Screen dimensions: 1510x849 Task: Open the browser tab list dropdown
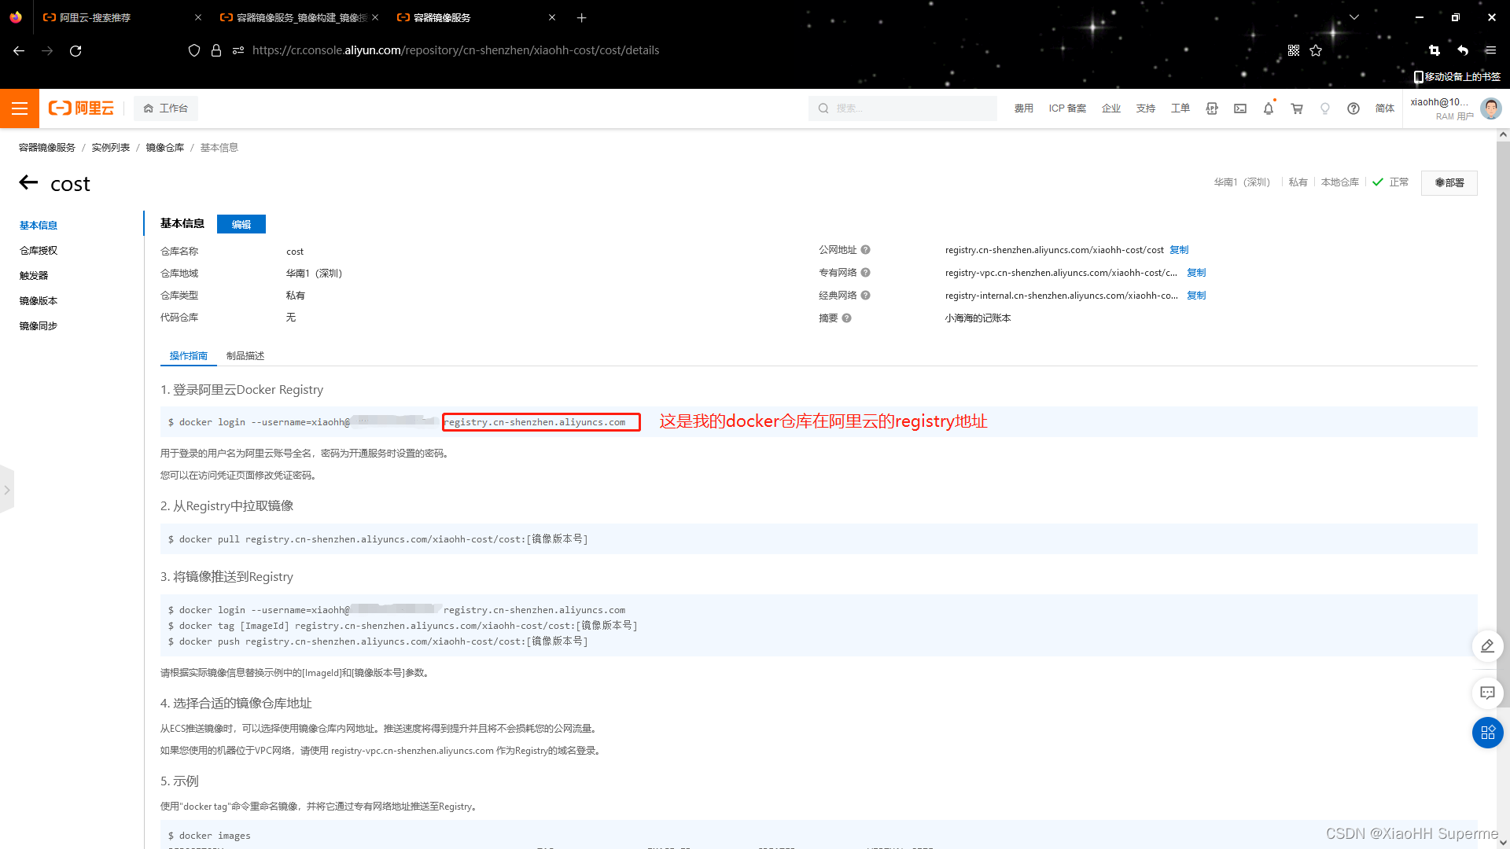click(1354, 17)
